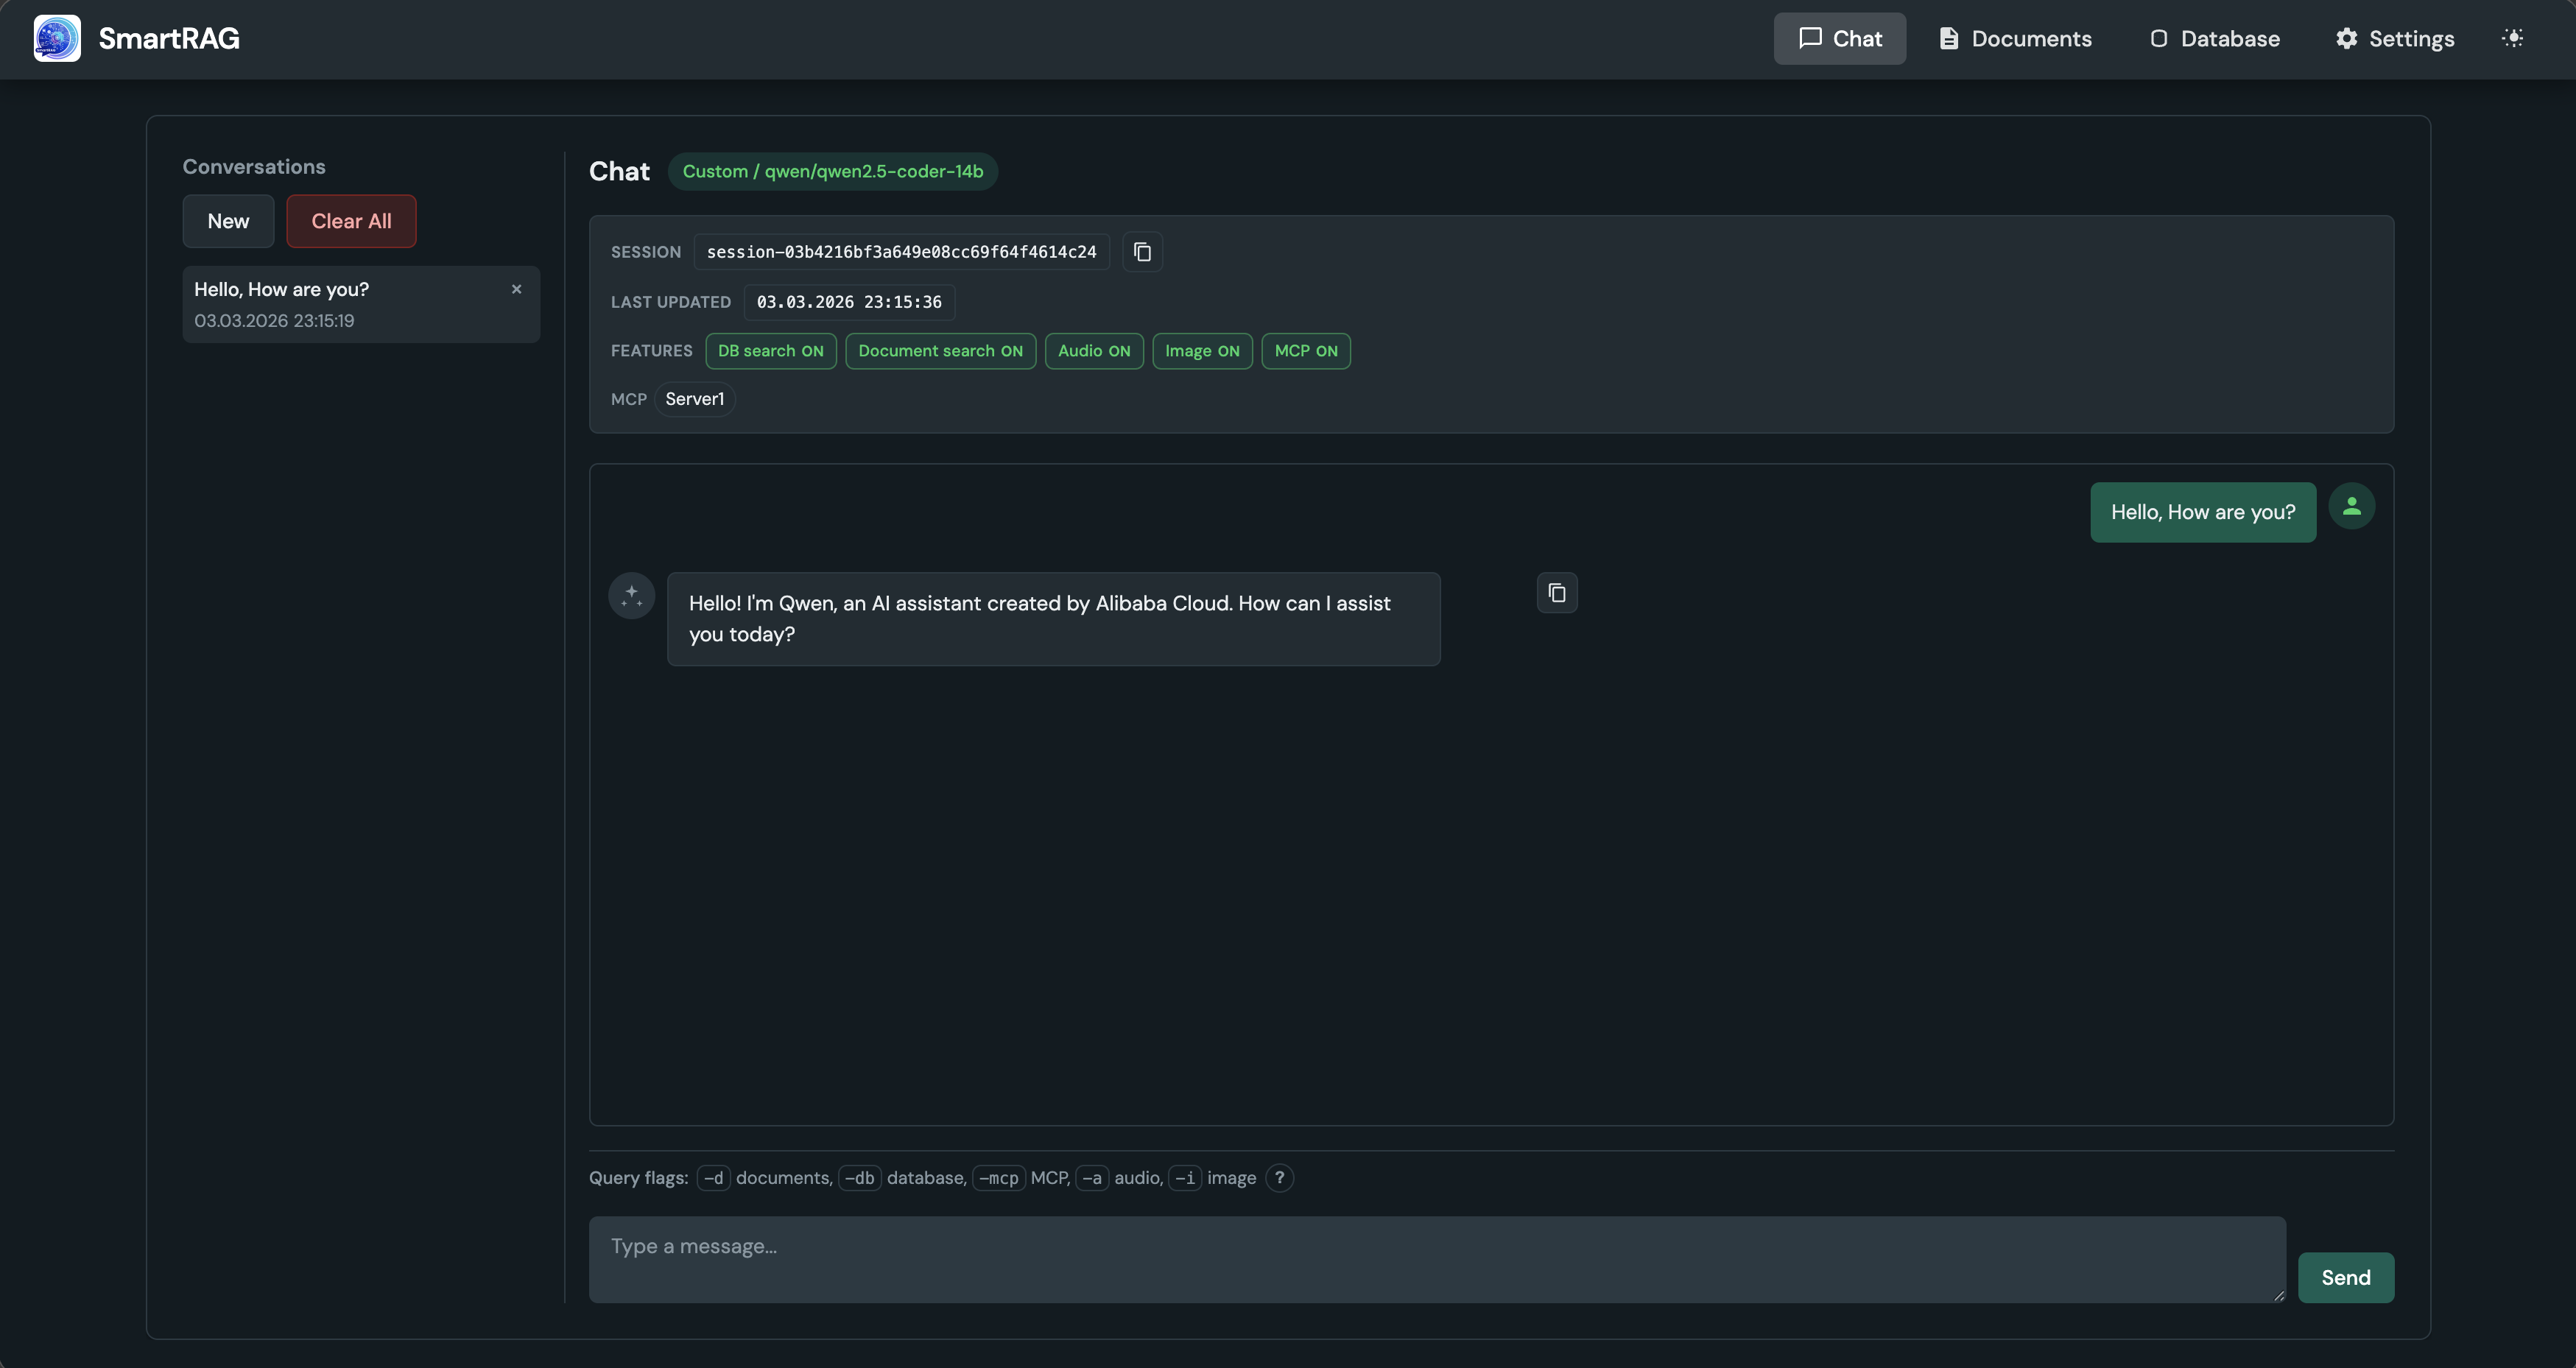Image resolution: width=2576 pixels, height=1368 pixels.
Task: Click the Server1 MCP chip
Action: 694,399
